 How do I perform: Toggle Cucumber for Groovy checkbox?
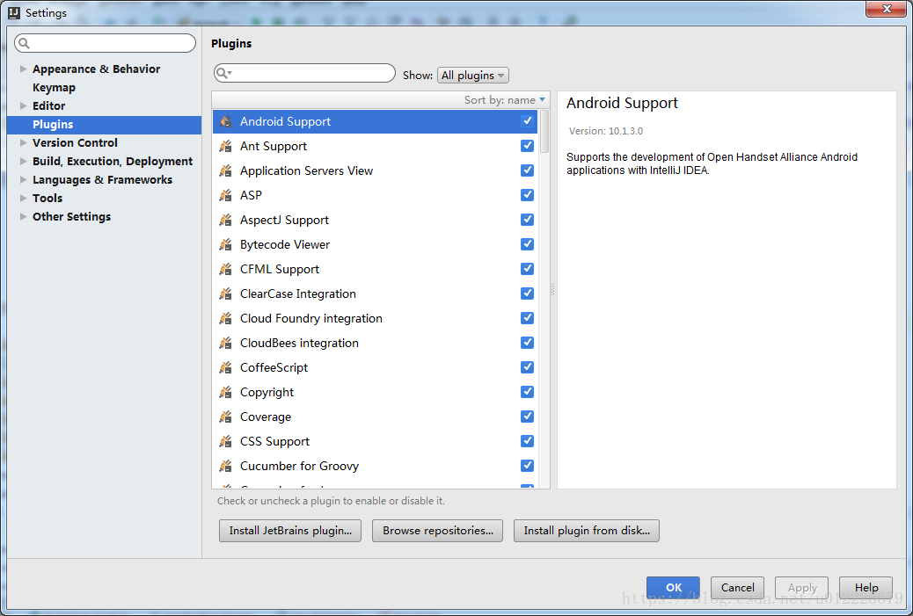click(x=527, y=466)
